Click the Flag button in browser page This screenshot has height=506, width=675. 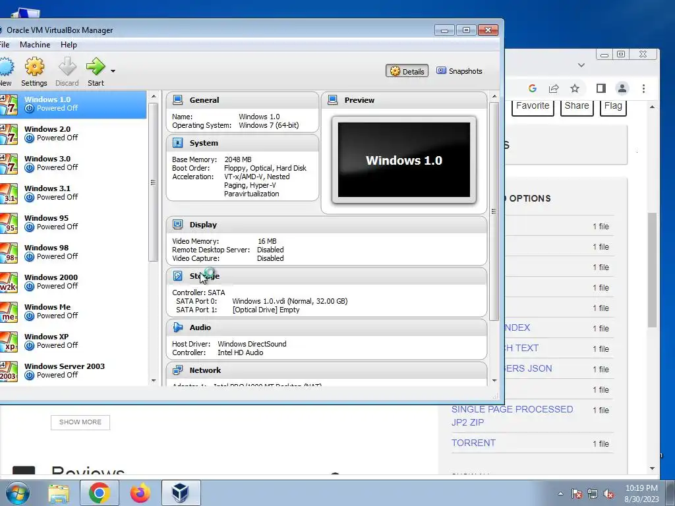613,106
